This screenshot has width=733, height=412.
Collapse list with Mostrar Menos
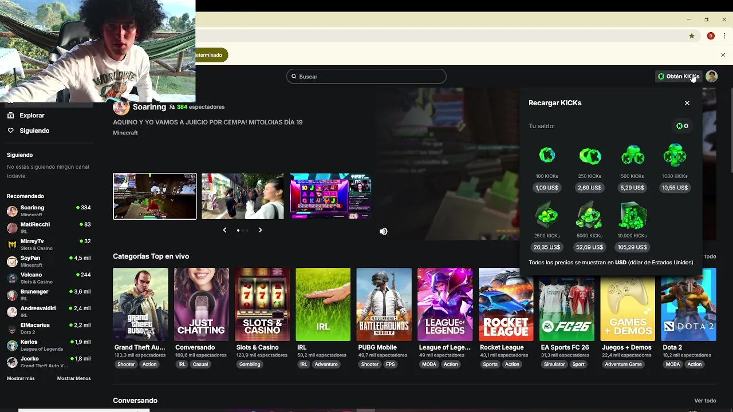pos(74,378)
